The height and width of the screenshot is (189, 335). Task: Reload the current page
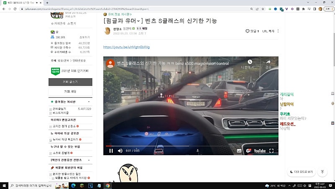pos(15,9)
